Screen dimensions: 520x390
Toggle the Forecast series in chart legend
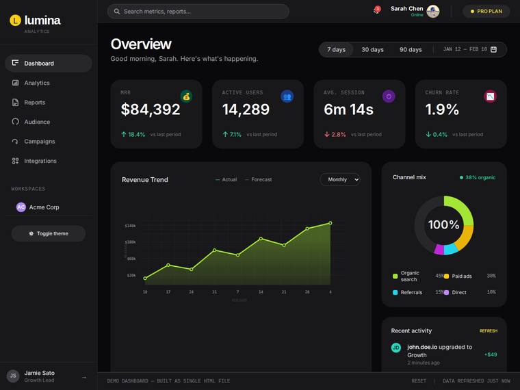259,179
